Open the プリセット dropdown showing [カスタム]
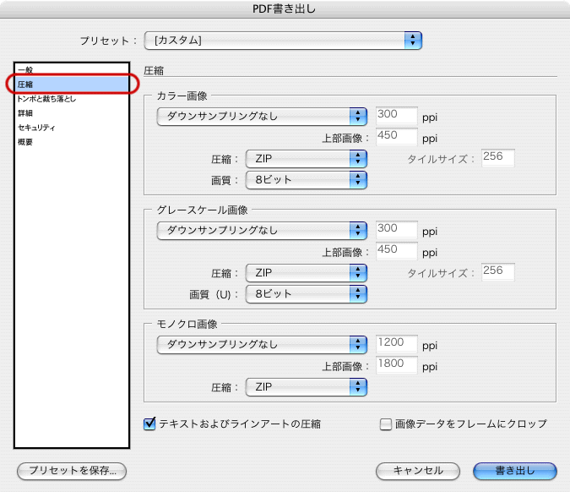Viewport: 570px width, 492px height. click(283, 41)
